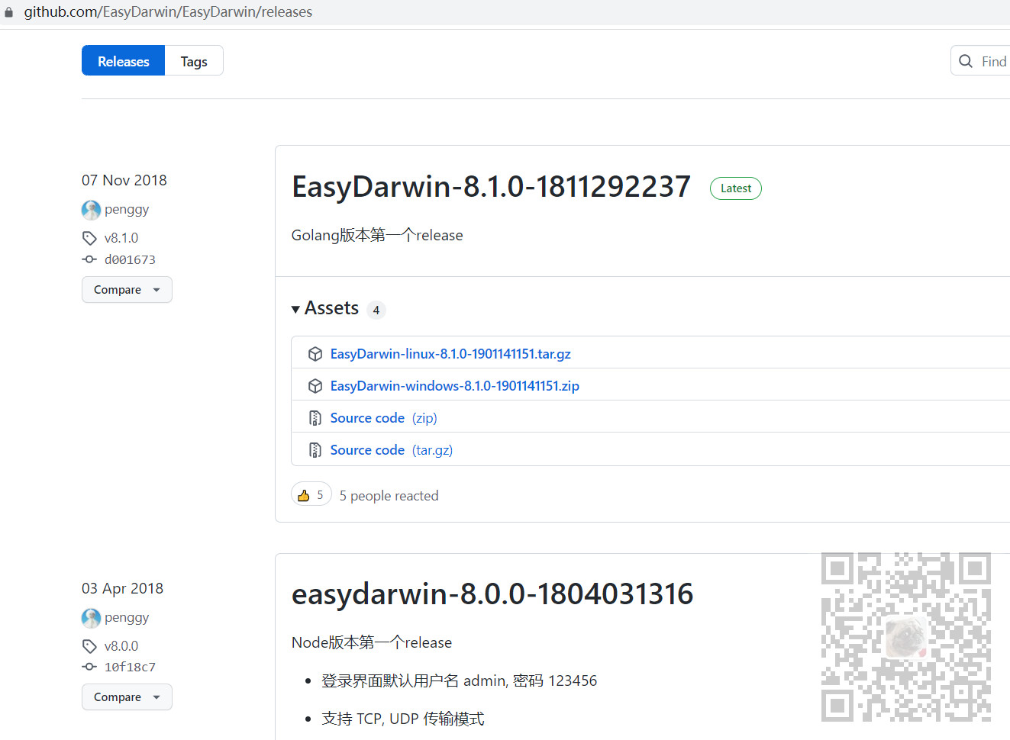1010x740 pixels.
Task: Open the easydarwin-8.0.0-1804031316 release title
Action: point(492,594)
